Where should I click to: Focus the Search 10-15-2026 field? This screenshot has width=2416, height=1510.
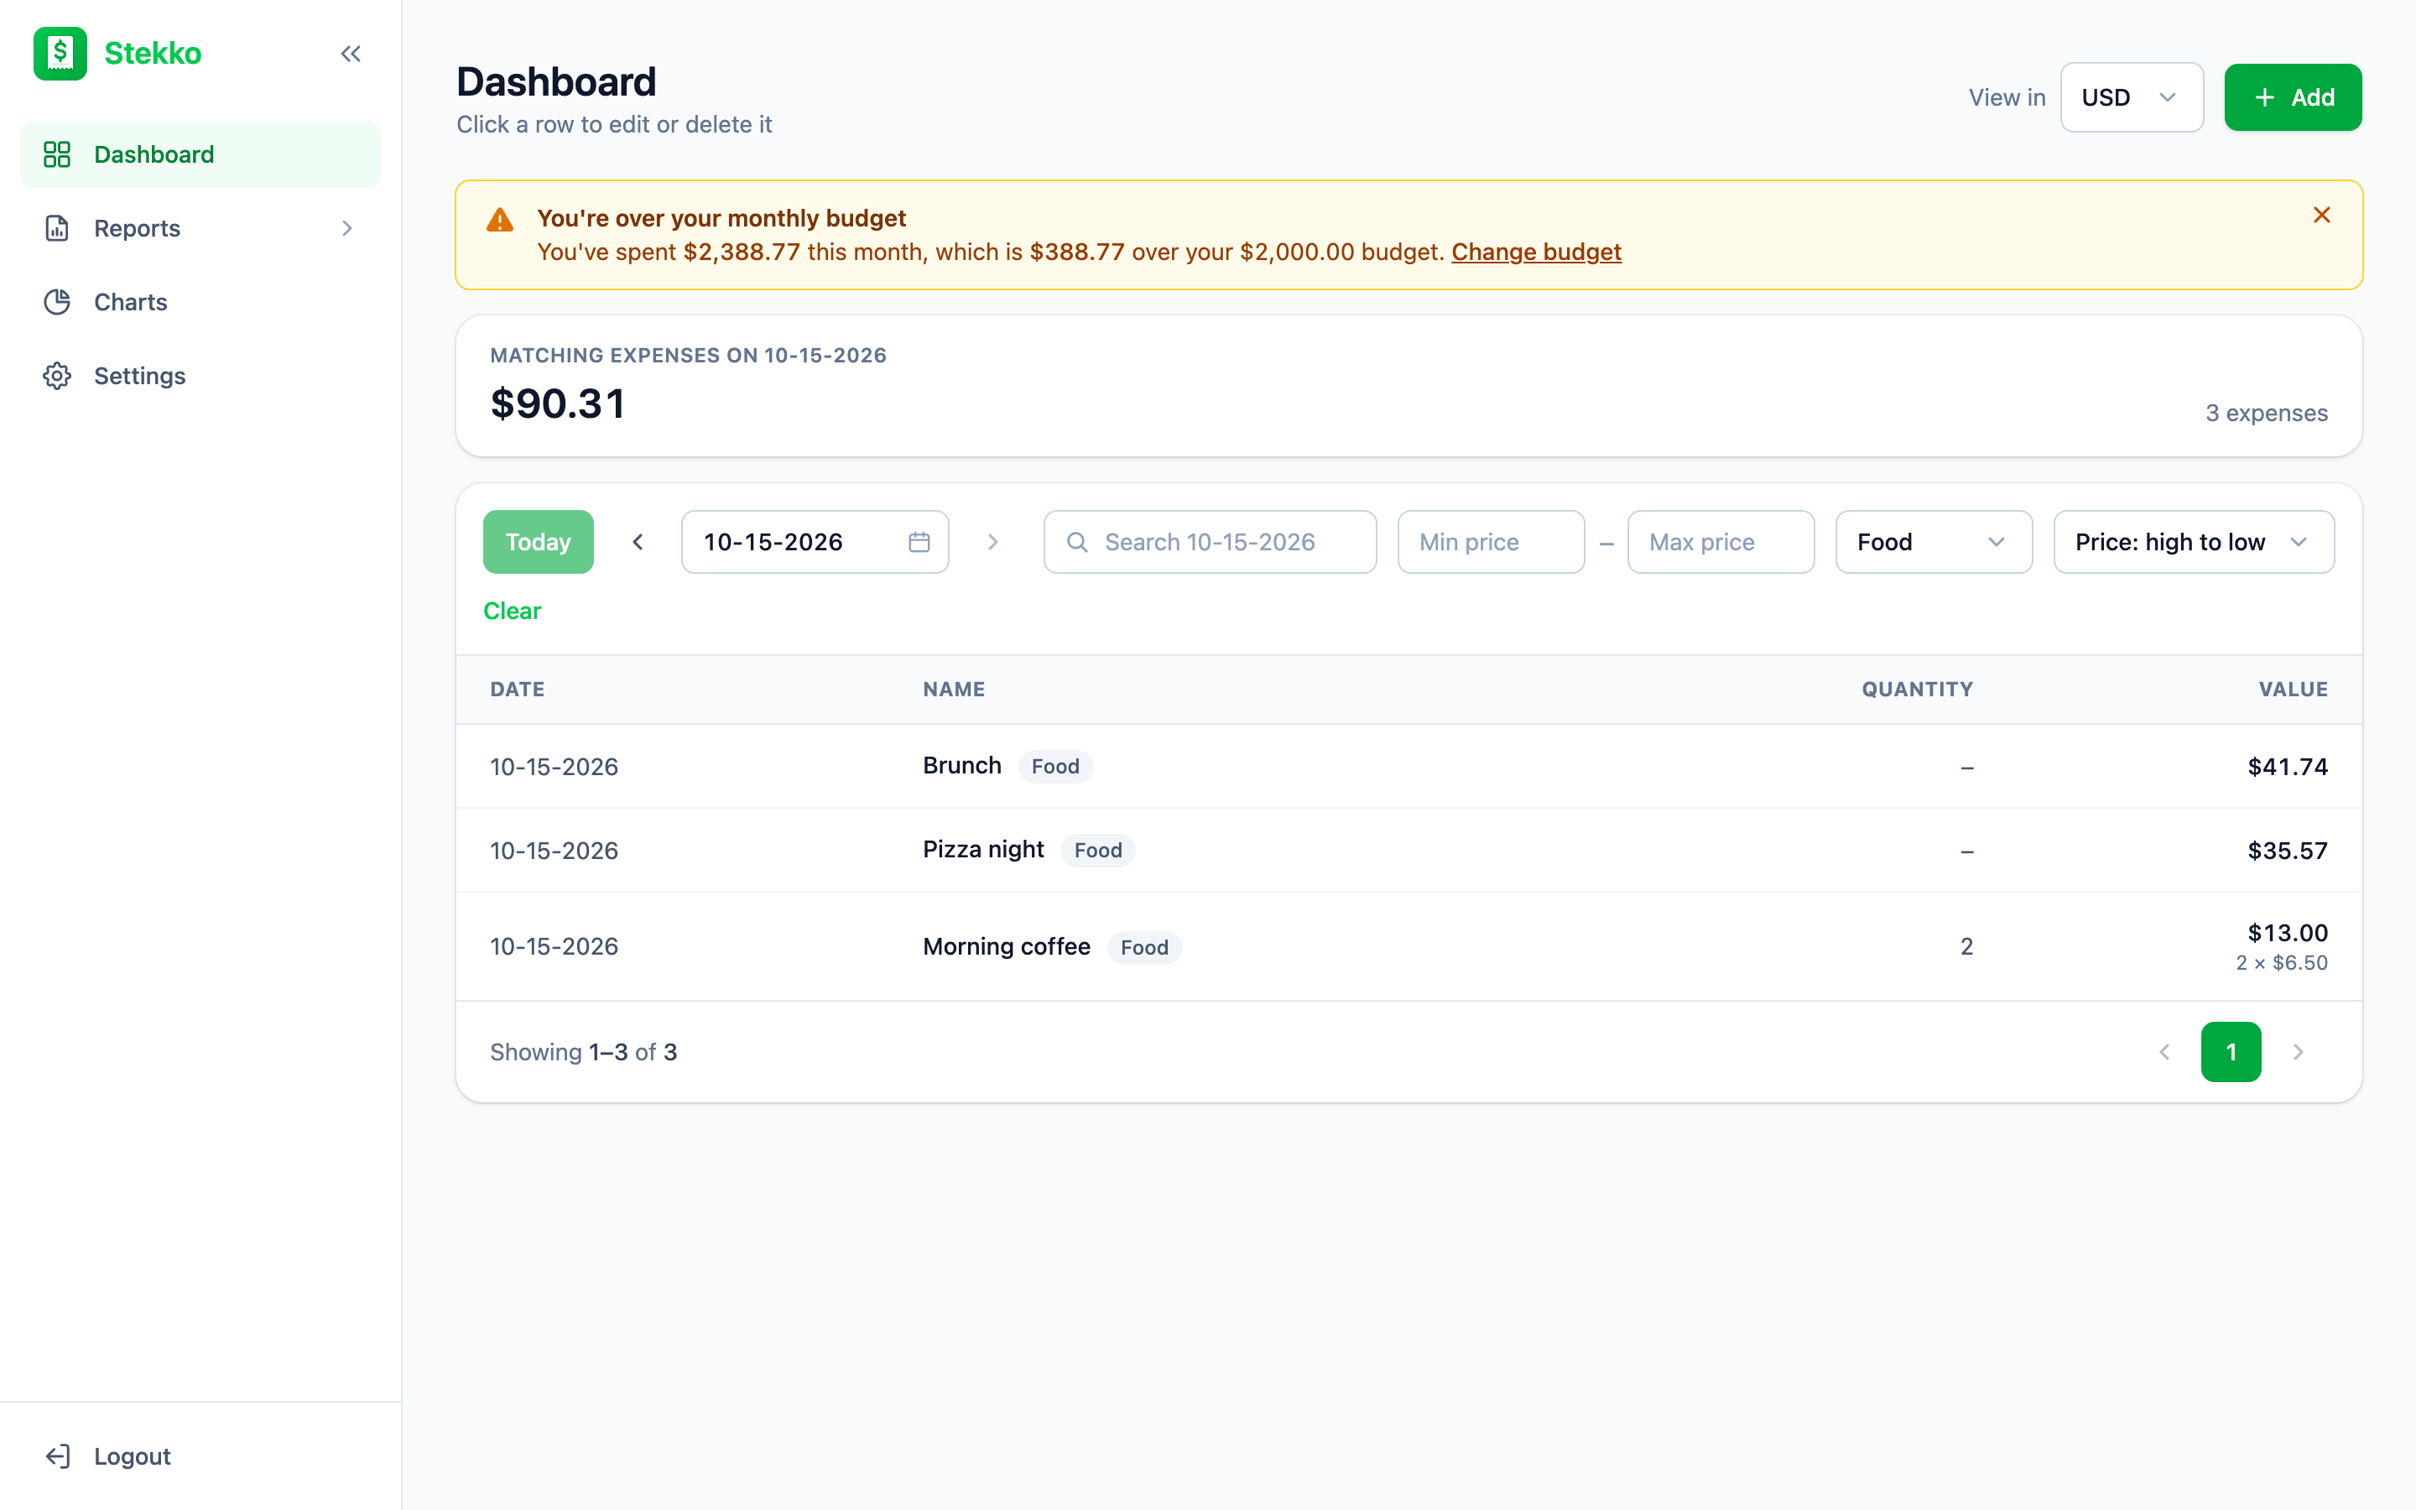point(1210,542)
